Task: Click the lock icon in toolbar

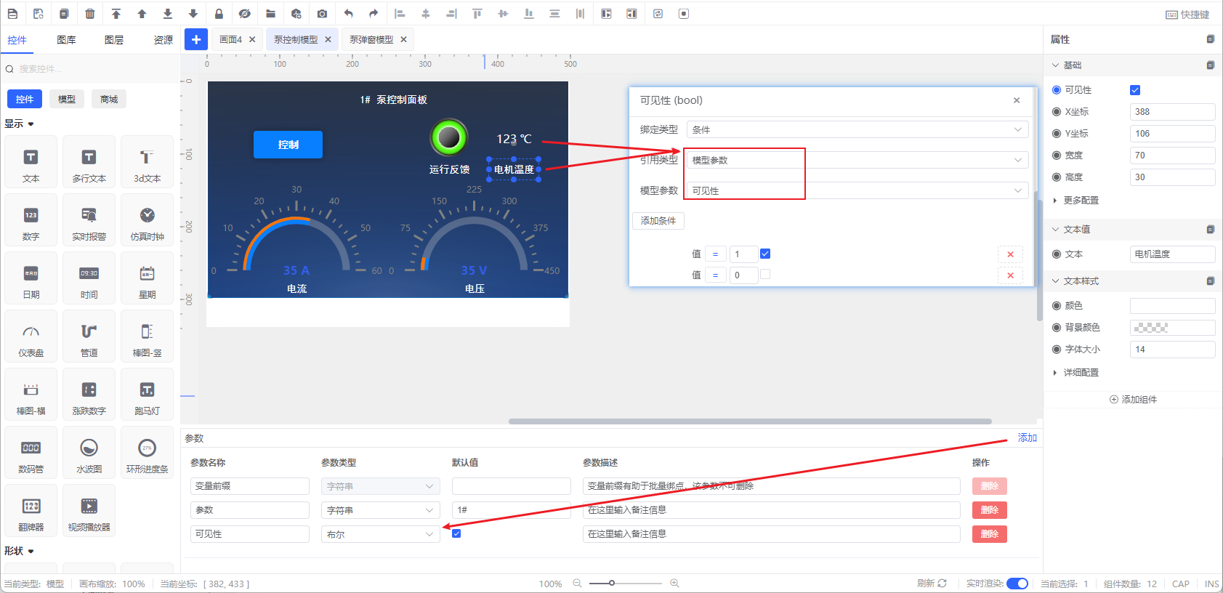Action: [219, 14]
